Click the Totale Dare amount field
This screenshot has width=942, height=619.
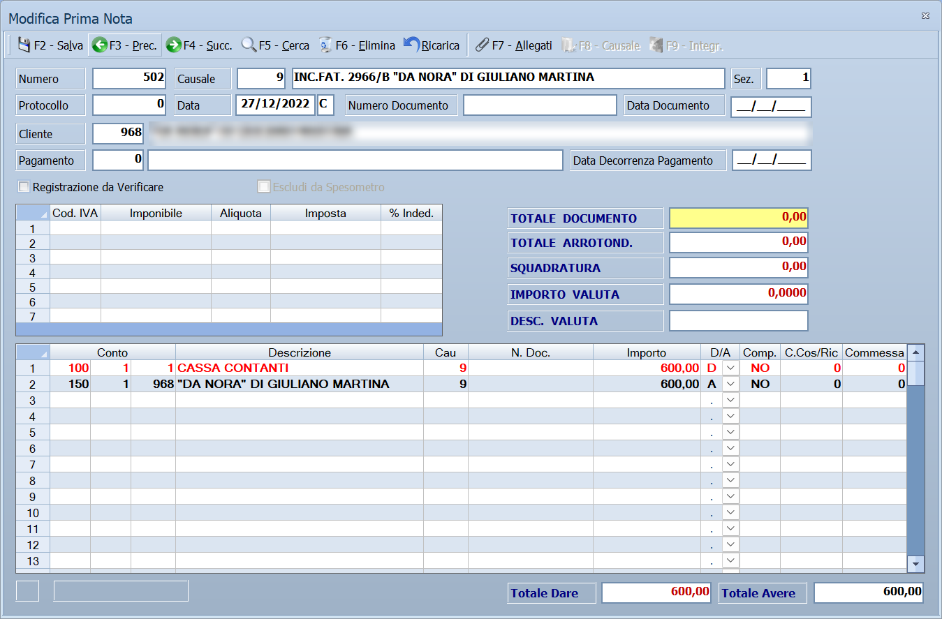(x=656, y=592)
